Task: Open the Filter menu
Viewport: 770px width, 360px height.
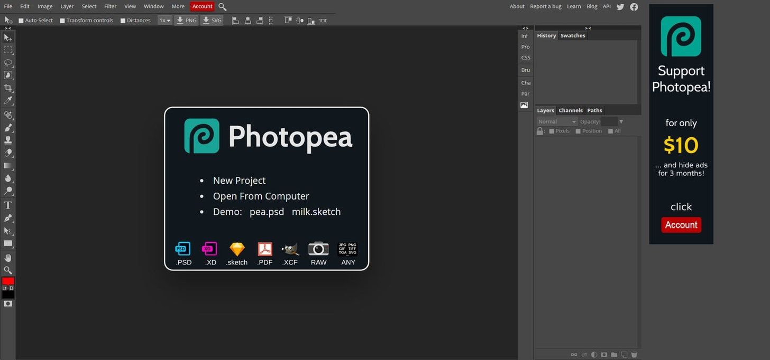Action: (110, 6)
